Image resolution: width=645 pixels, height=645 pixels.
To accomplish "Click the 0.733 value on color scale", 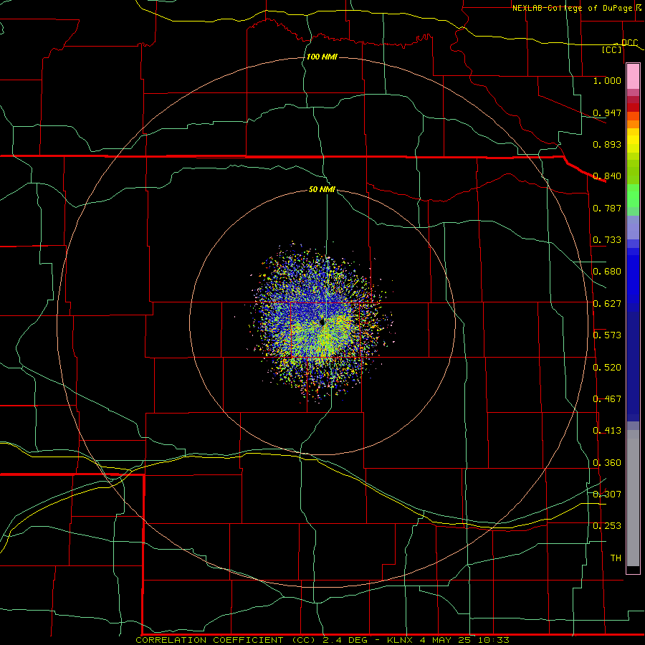I will [607, 240].
